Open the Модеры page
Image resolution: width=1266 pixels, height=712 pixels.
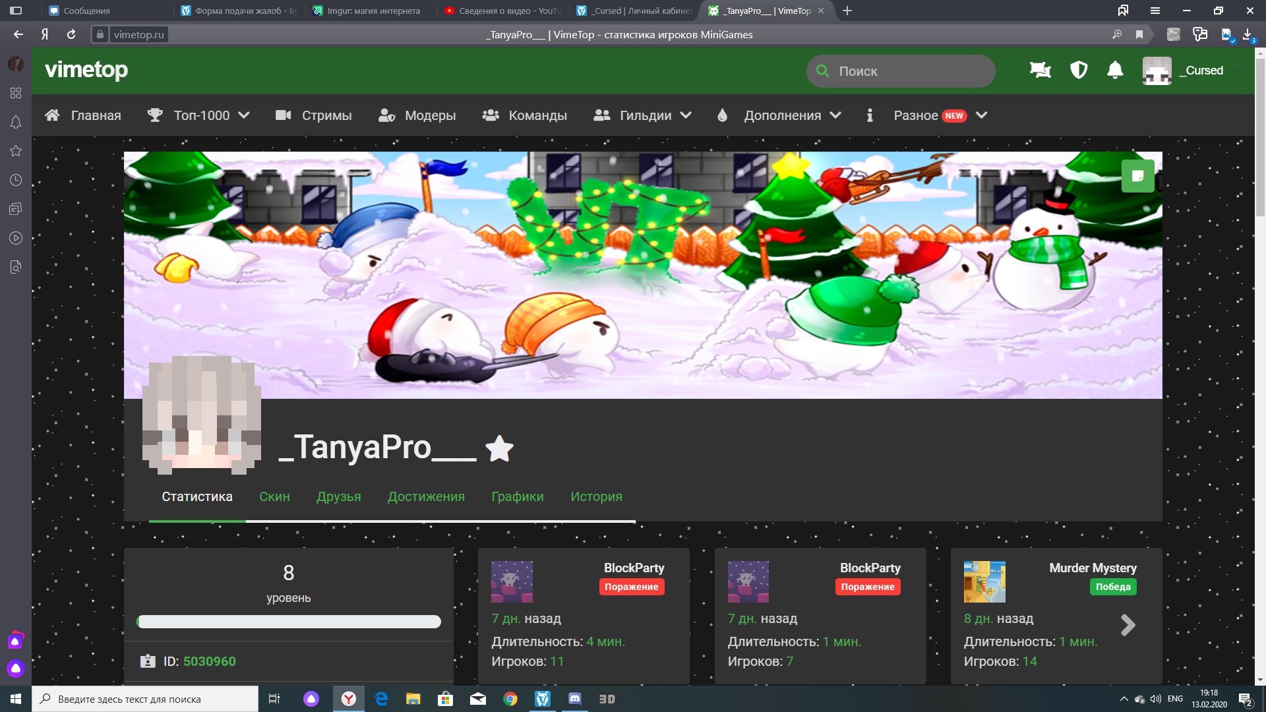pos(417,115)
